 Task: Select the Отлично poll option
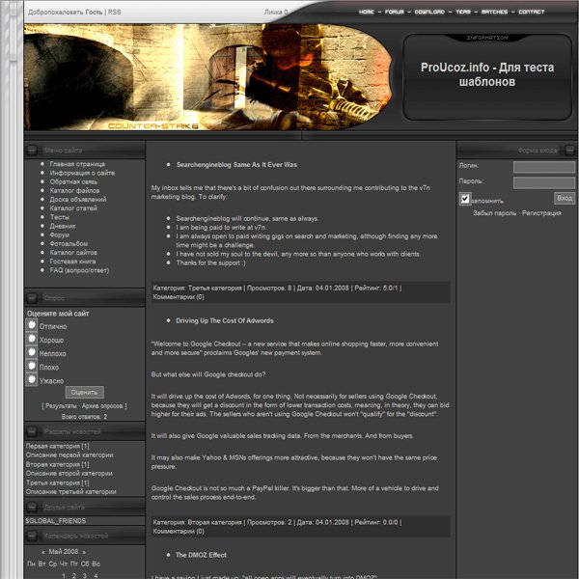pos(32,326)
